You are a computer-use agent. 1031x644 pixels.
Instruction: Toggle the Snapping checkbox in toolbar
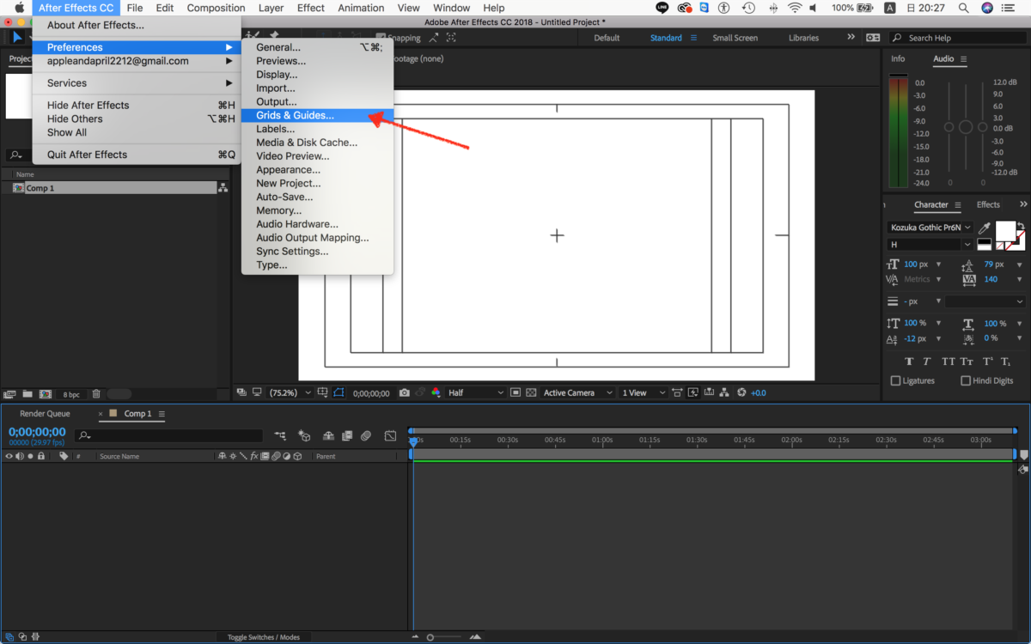[381, 38]
